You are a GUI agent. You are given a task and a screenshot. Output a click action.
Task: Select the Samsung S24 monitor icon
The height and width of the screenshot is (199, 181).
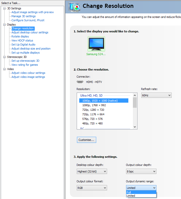(96, 44)
